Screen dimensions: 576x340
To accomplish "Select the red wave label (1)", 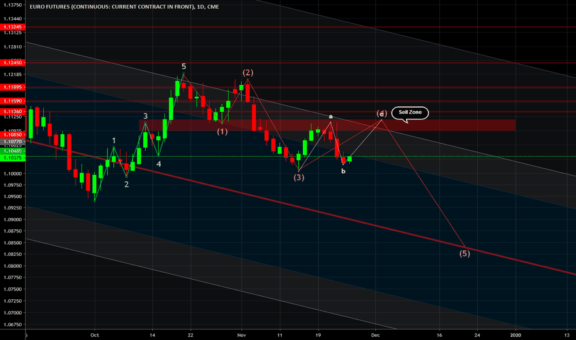I will [222, 132].
